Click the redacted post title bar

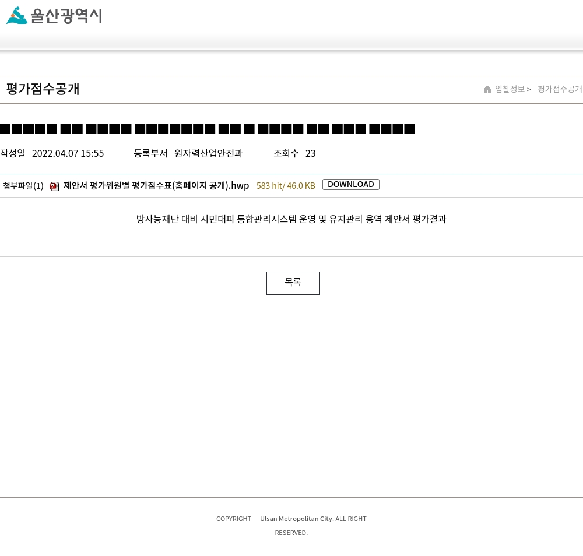(x=208, y=129)
